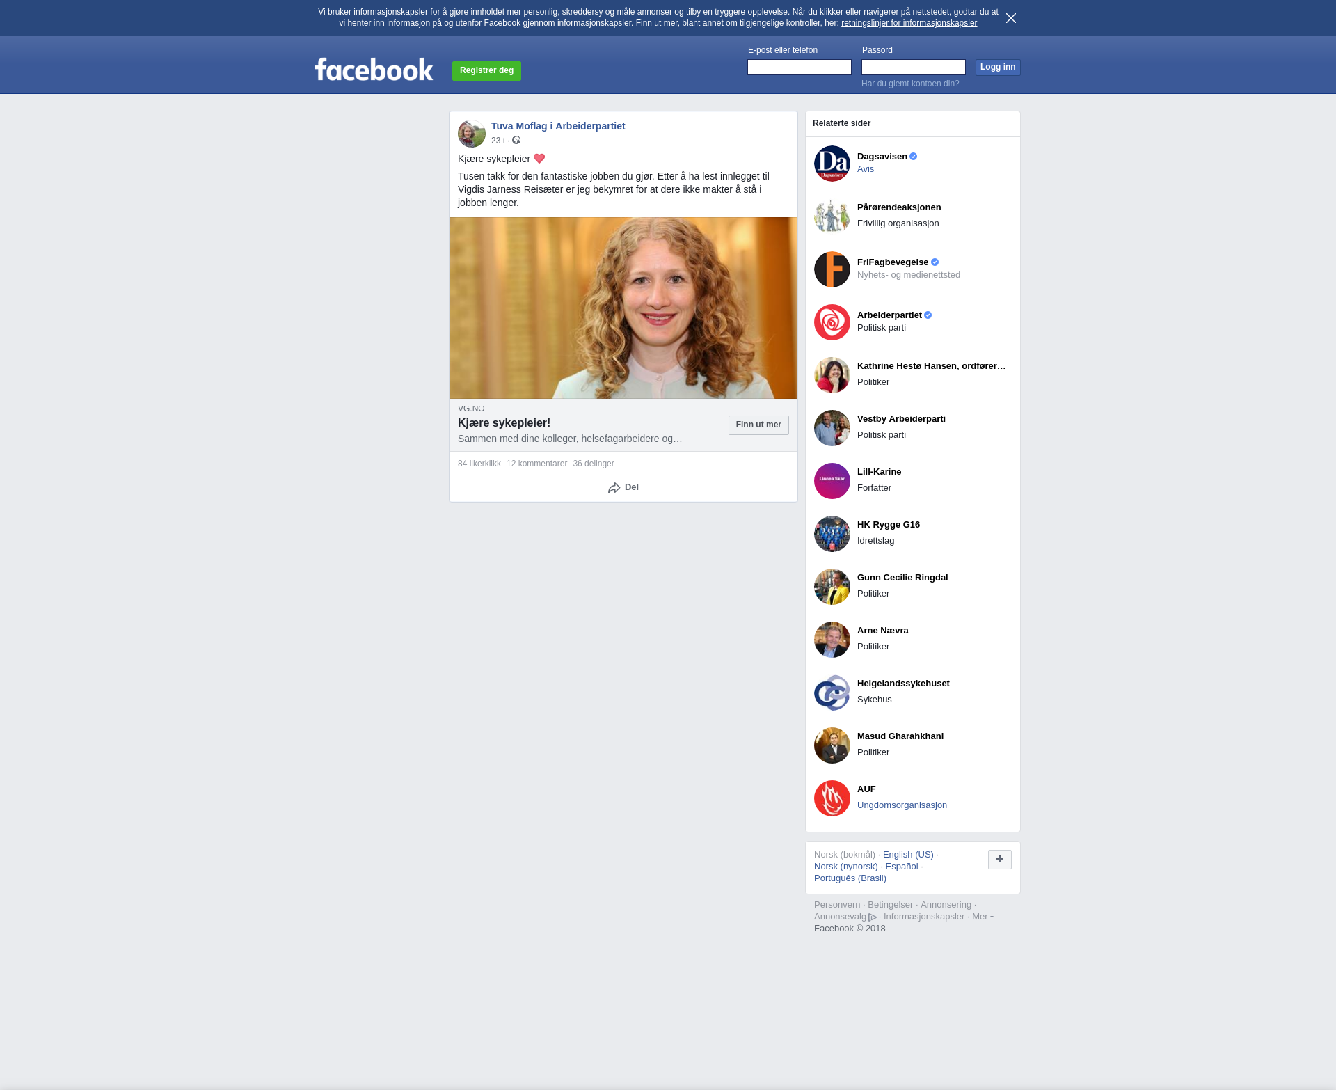
Task: Click Tuva Moflag's profile picture
Action: (x=472, y=133)
